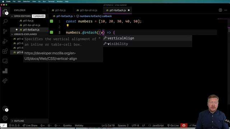The height and width of the screenshot is (129, 230).
Task: Open editor more actions ellipsis
Action: [x=226, y=10]
